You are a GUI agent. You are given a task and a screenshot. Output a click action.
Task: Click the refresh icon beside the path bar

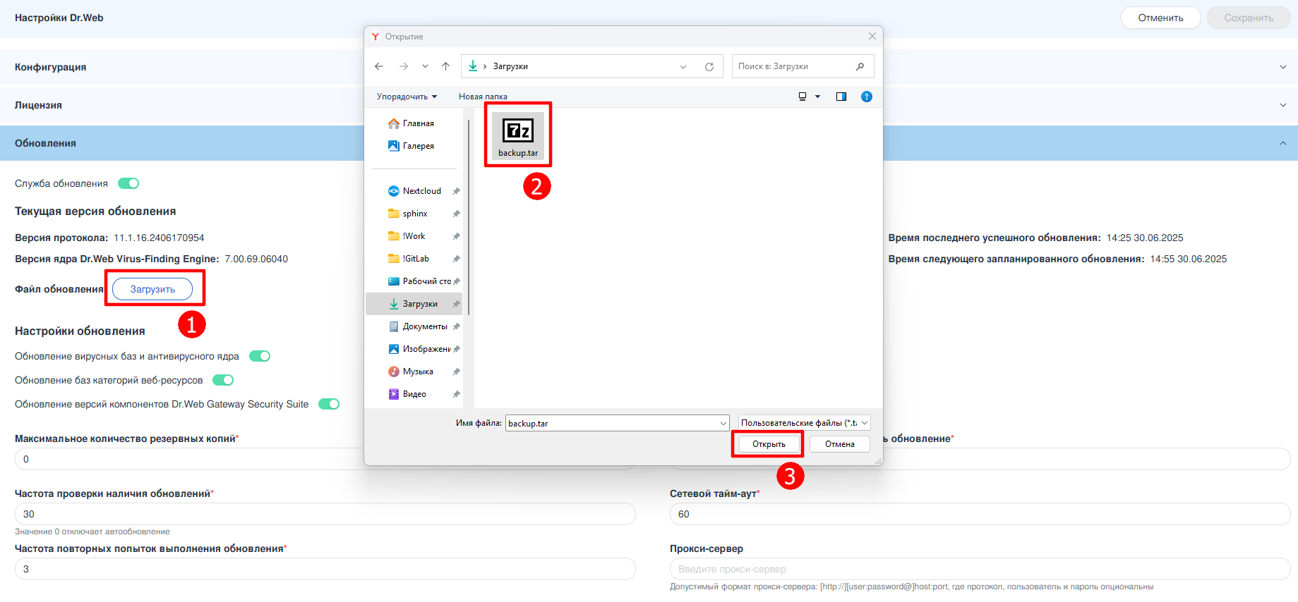709,67
